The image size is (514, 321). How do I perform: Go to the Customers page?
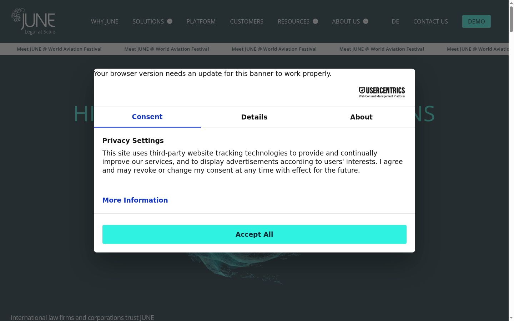247,21
